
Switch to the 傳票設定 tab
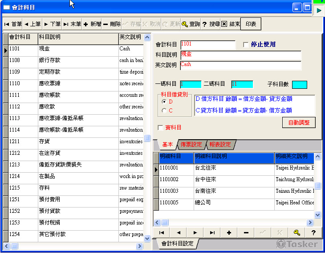(x=191, y=145)
